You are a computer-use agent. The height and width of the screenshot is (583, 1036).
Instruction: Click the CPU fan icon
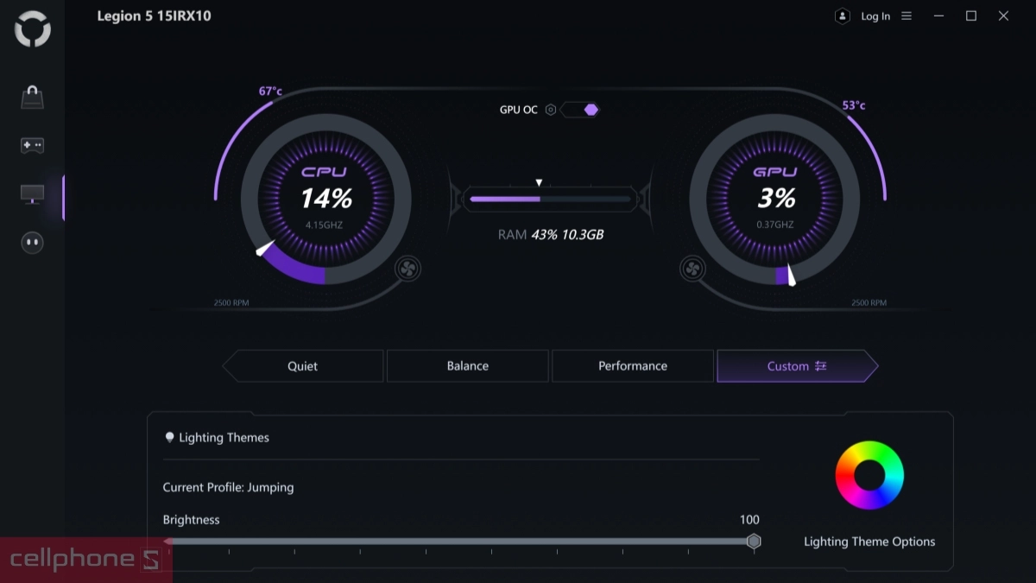(x=407, y=269)
